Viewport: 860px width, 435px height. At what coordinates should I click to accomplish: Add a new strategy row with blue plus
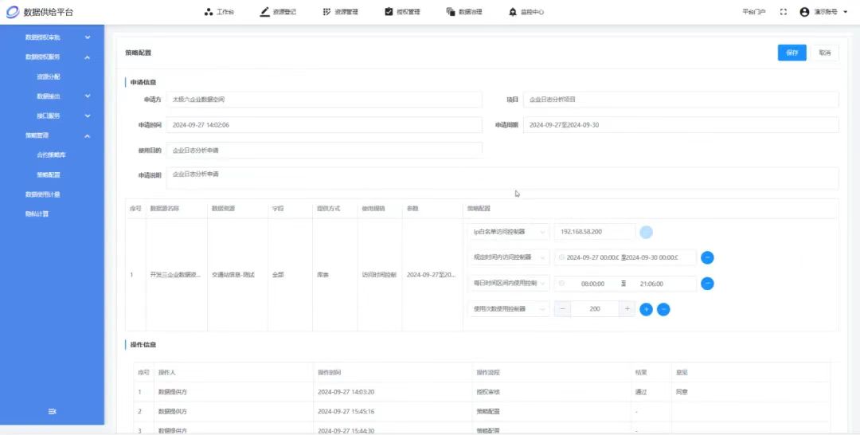tap(646, 309)
